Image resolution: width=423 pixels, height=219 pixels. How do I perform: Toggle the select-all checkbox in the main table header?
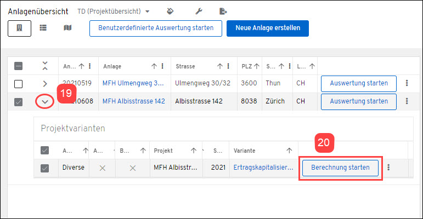(18, 66)
